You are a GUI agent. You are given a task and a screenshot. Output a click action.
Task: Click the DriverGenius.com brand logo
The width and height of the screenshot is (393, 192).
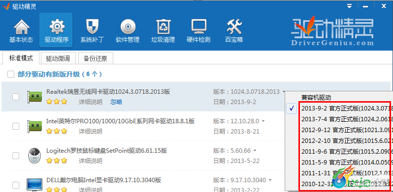point(332,31)
